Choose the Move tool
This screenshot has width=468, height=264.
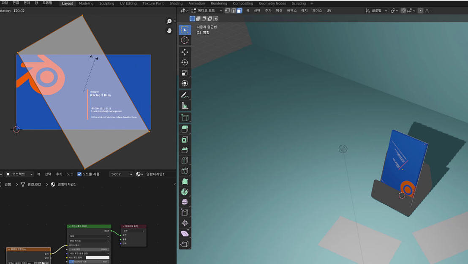click(x=185, y=52)
